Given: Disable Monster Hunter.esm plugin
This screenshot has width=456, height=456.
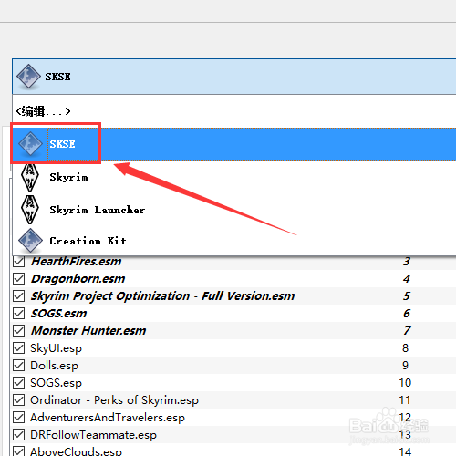Looking at the screenshot, I should click(19, 330).
